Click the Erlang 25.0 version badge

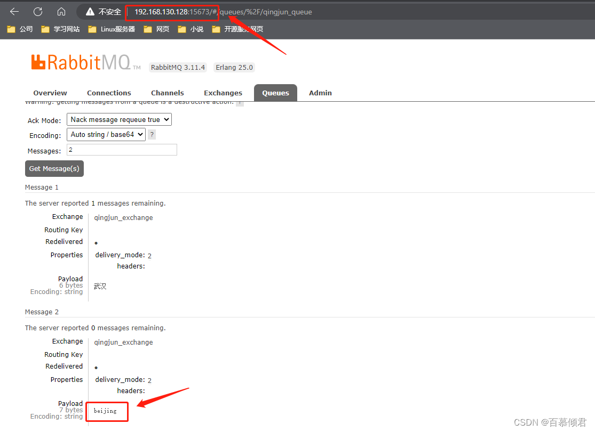coord(234,68)
